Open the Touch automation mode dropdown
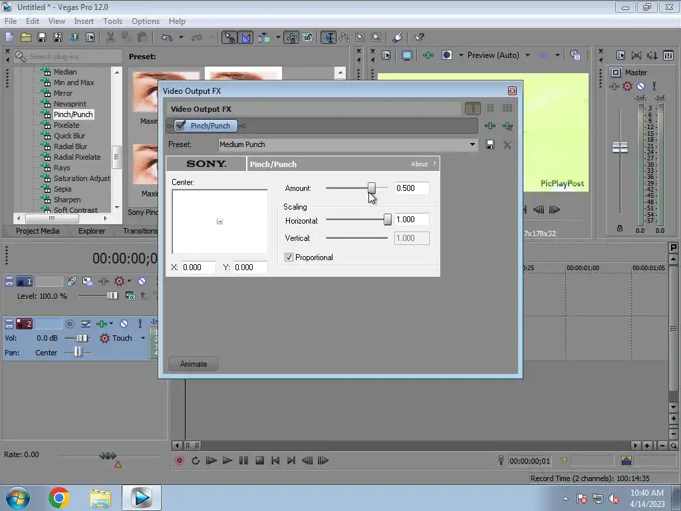681x511 pixels. click(x=143, y=338)
